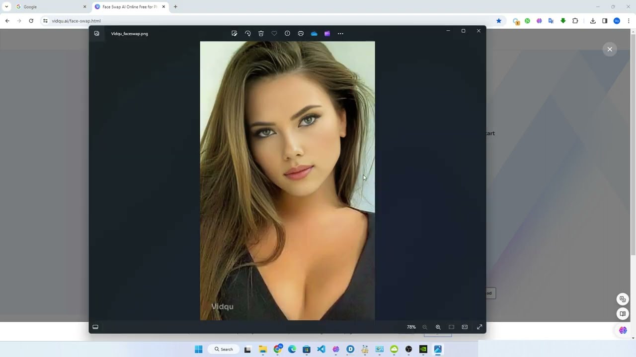Reload the vidqu.ai page
The height and width of the screenshot is (357, 636).
pos(31,21)
